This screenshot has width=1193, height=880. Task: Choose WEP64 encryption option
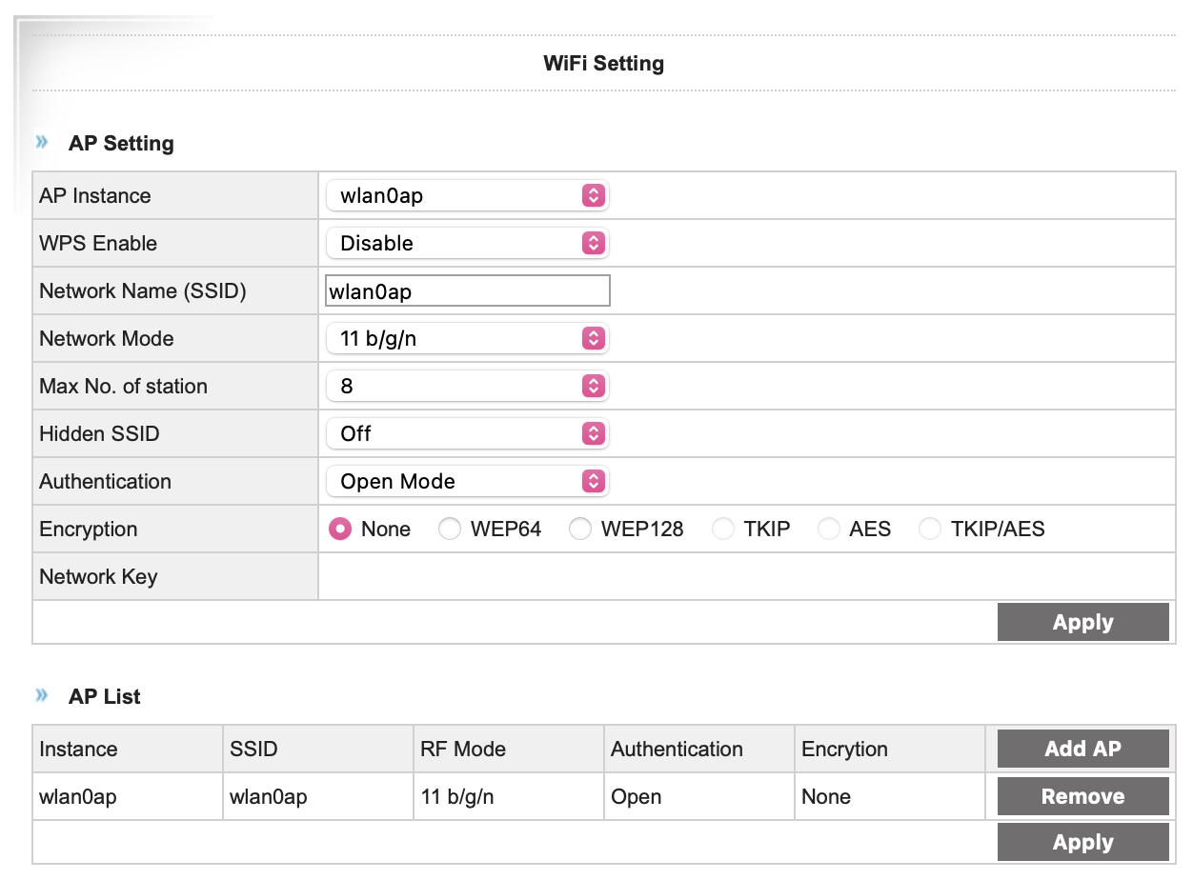click(x=450, y=530)
